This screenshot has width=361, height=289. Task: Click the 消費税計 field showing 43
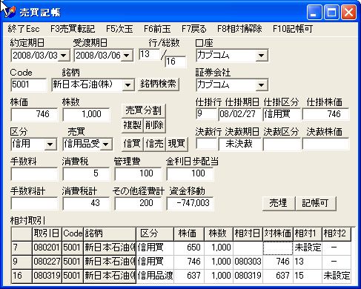point(86,203)
